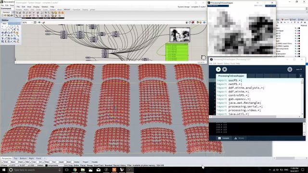This screenshot has height=173, width=308.
Task: Open the Processing tab options arrow
Action: 301,76
